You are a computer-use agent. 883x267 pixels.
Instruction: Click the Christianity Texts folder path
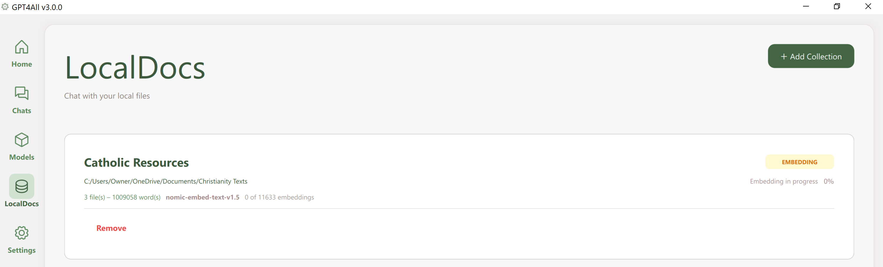[x=166, y=181]
